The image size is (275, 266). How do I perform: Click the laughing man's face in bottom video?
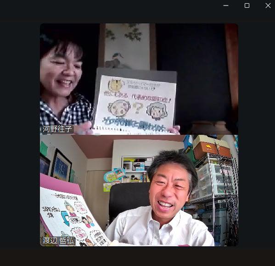169,189
